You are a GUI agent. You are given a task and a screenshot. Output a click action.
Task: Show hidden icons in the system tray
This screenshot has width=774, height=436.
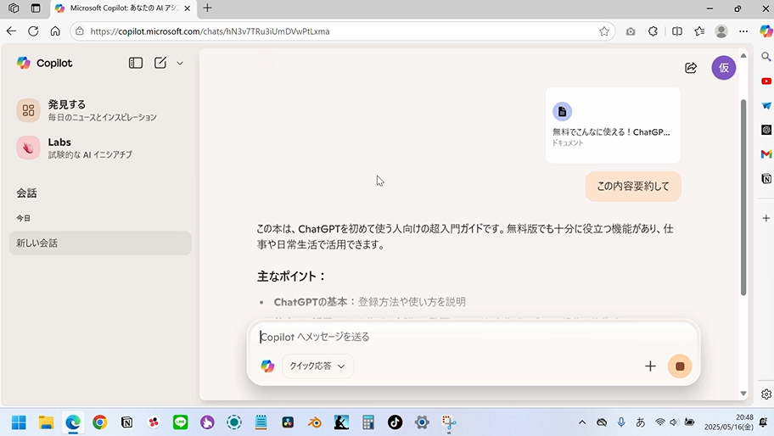(582, 422)
